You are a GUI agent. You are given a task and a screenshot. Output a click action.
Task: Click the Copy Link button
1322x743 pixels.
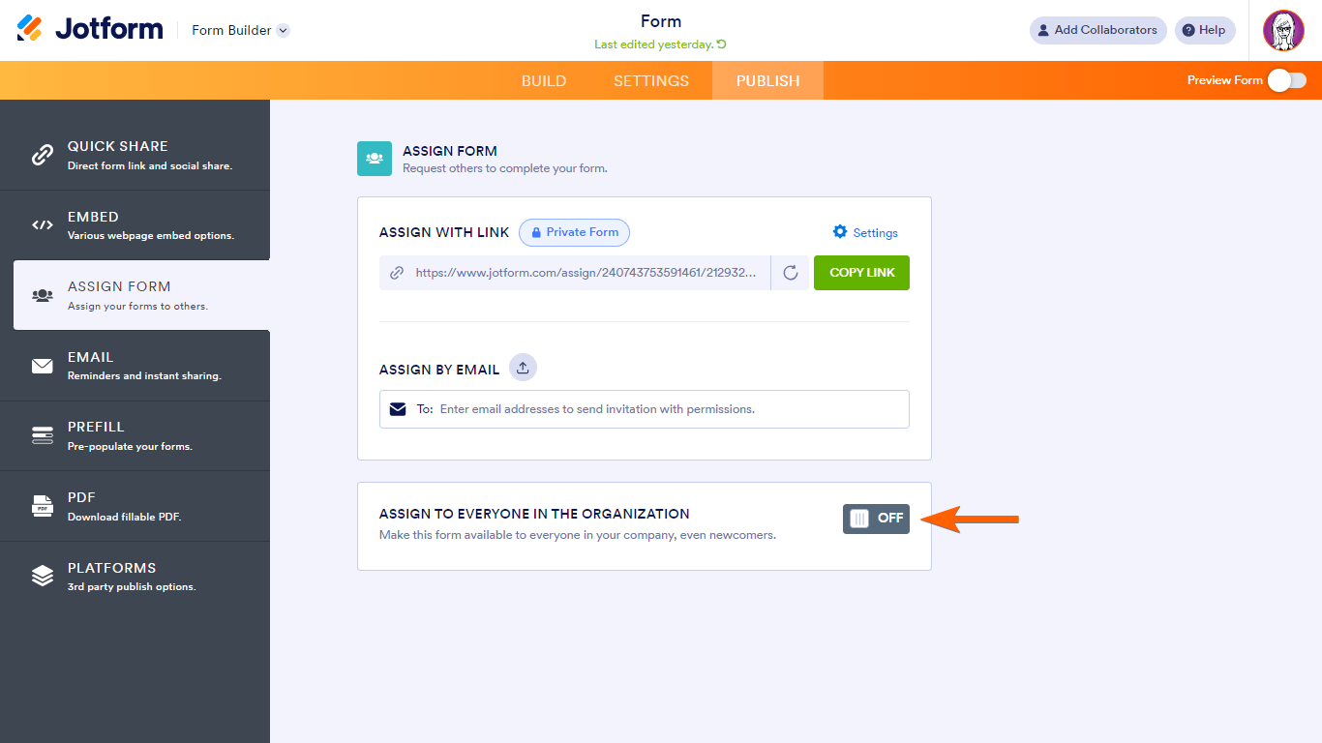click(860, 273)
